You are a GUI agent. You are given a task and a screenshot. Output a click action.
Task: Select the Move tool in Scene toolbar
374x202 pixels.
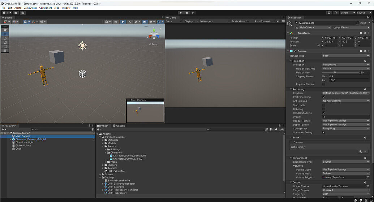(5, 34)
